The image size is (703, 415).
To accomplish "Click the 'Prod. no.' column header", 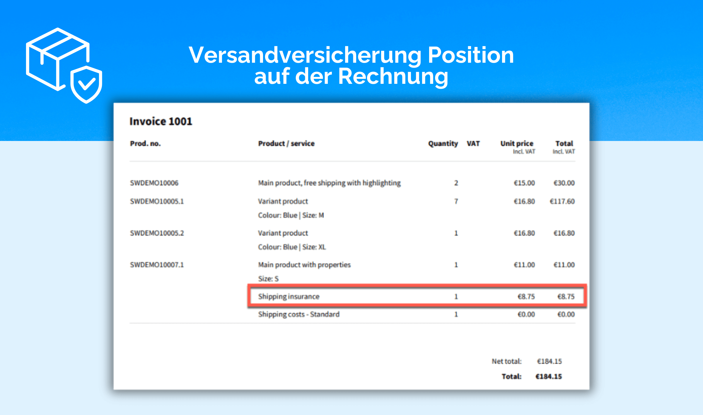I will pos(145,144).
